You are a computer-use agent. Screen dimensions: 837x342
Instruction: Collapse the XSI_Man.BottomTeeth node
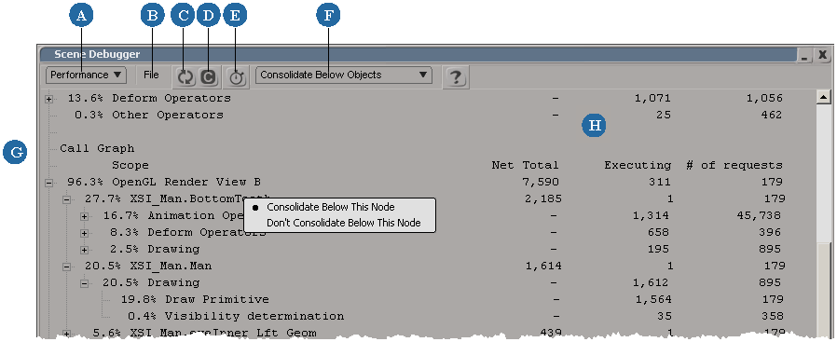point(67,199)
